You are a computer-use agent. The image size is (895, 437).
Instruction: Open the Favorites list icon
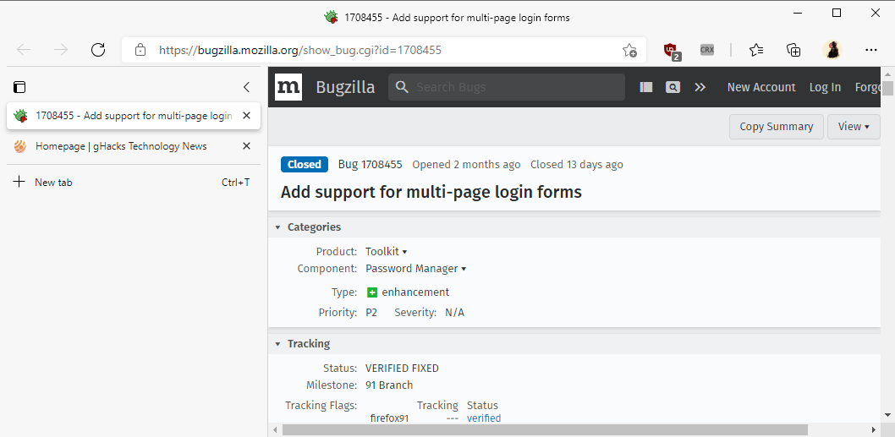(x=756, y=50)
